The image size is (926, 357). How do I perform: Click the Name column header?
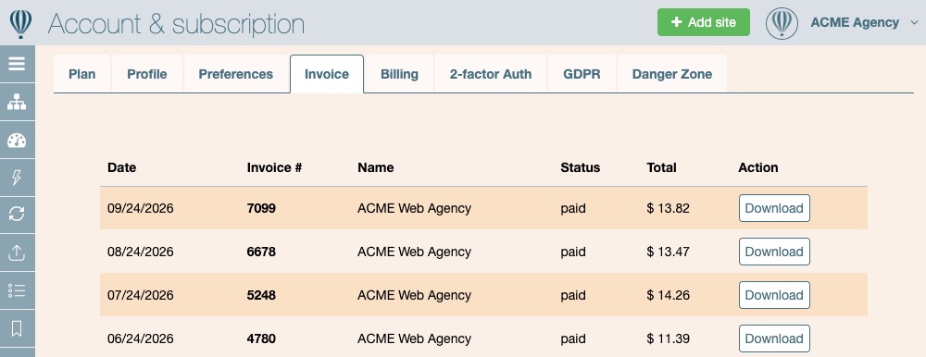click(376, 167)
